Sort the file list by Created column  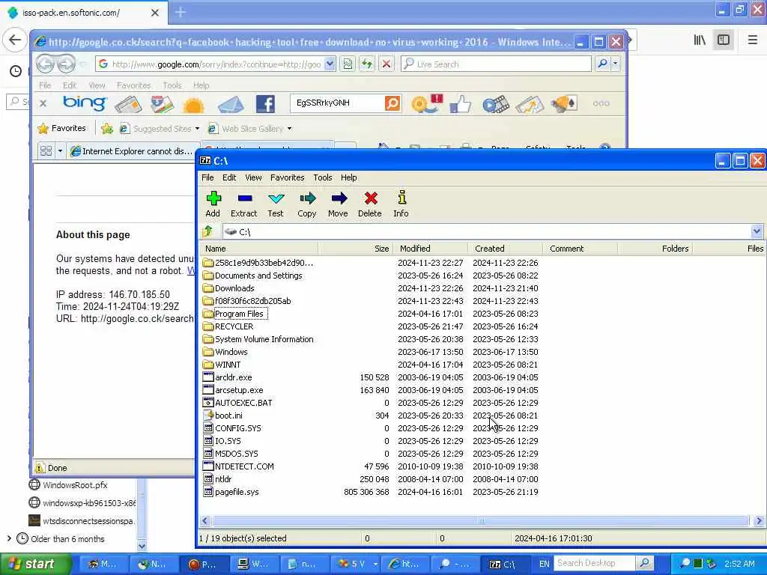(x=506, y=249)
